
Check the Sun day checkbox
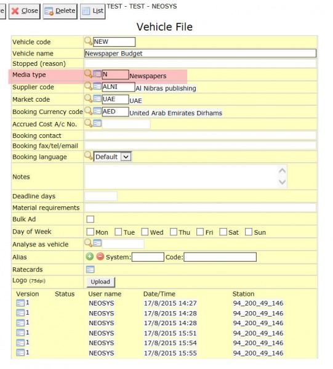pyautogui.click(x=249, y=232)
